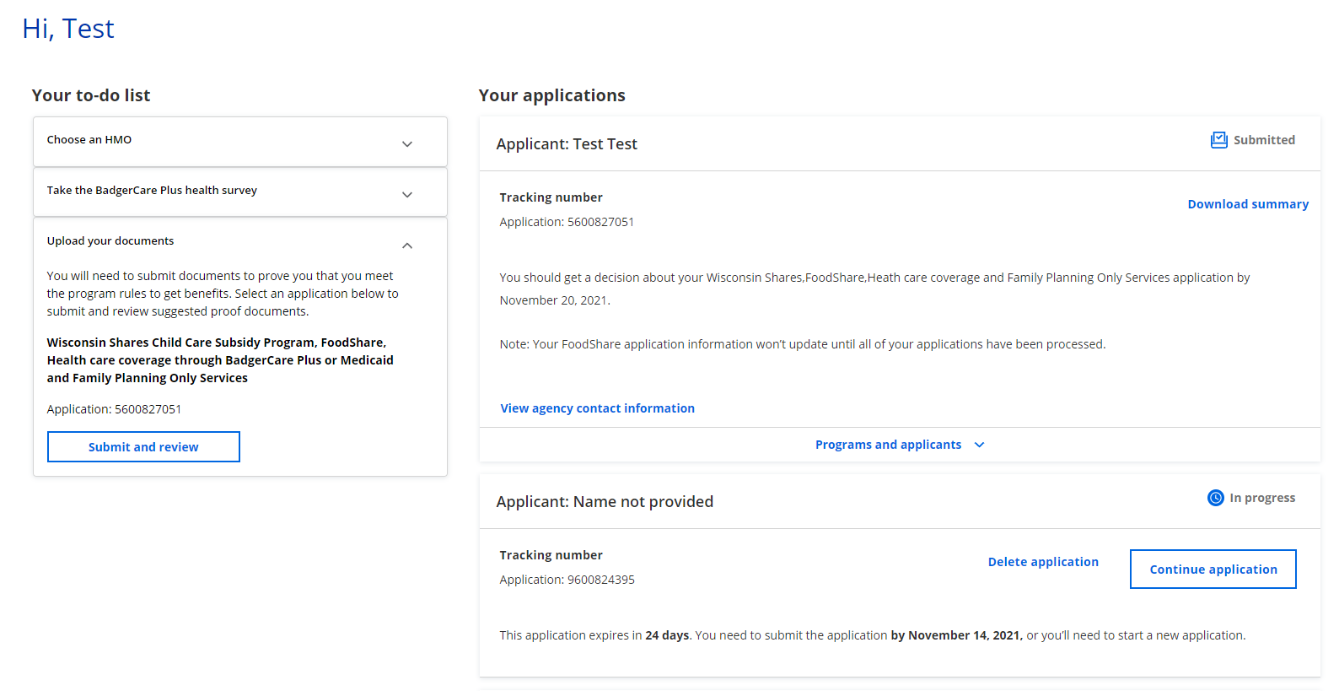Expand the BadgerCare Plus health survey chevron

407,195
